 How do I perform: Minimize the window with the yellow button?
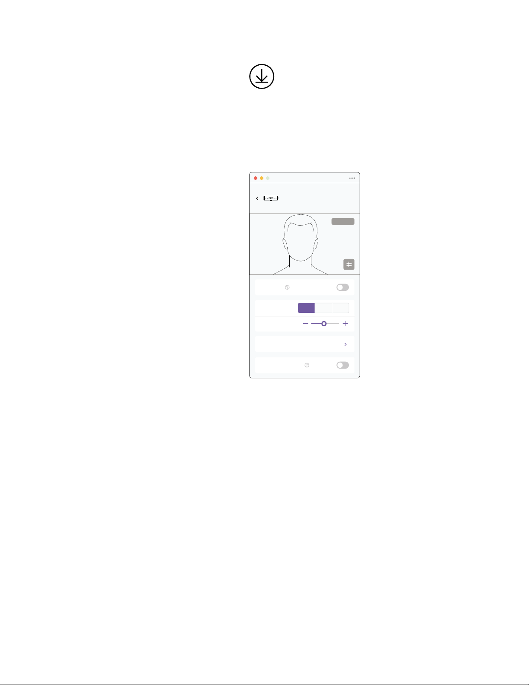pyautogui.click(x=261, y=178)
